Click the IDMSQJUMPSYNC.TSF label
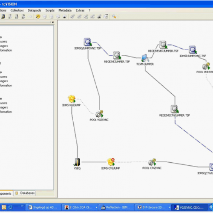The width and height of the screenshot is (213, 213). (87, 49)
